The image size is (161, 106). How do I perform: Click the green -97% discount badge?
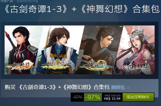[x=93, y=97]
